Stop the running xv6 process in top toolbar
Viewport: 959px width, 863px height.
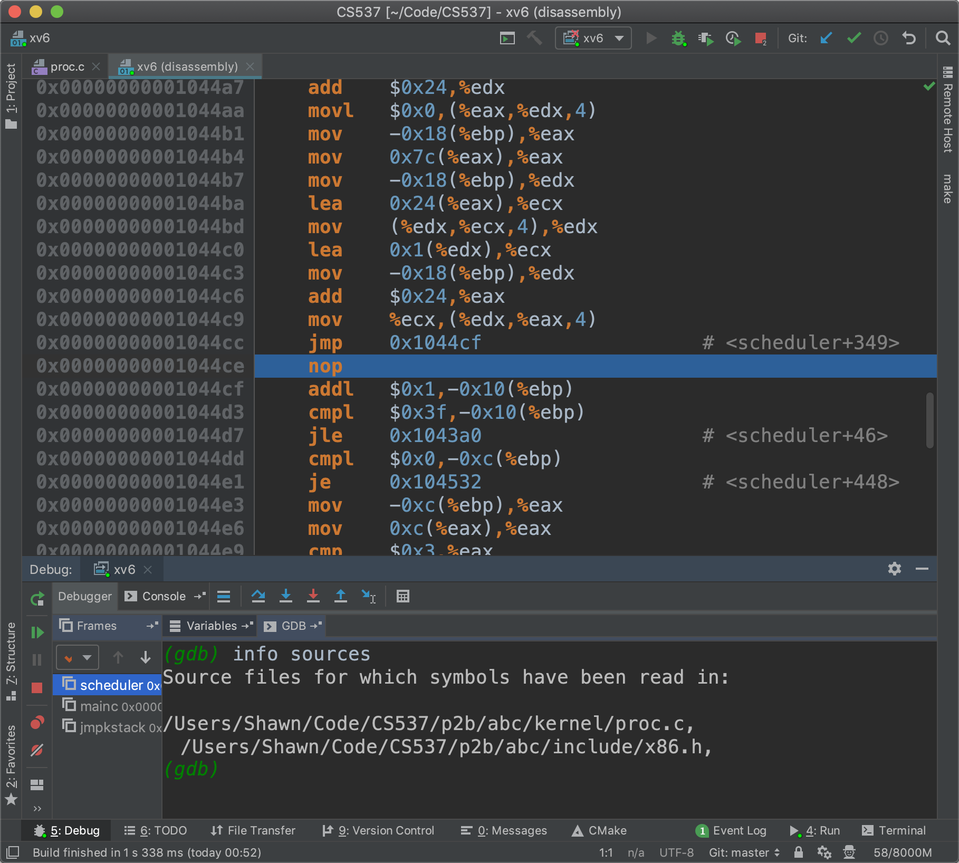click(x=760, y=39)
